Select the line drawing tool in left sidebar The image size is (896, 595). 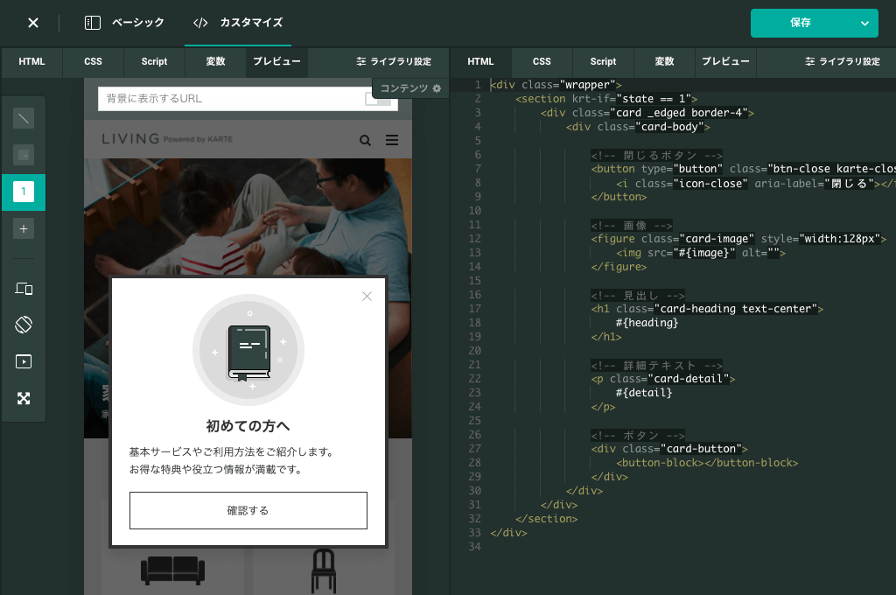tap(23, 117)
